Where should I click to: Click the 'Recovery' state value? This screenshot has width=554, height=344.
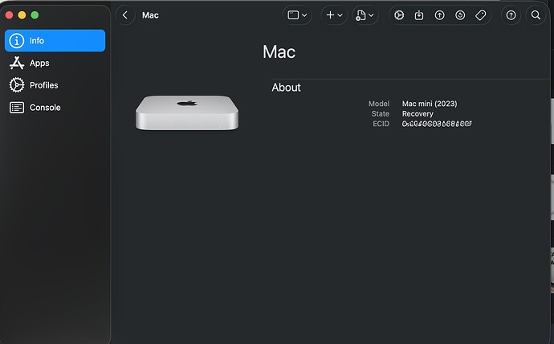tap(418, 114)
